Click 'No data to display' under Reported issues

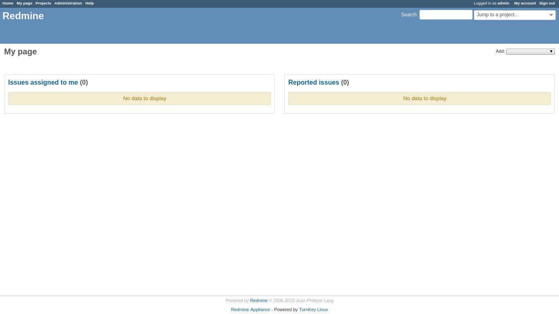click(x=424, y=99)
